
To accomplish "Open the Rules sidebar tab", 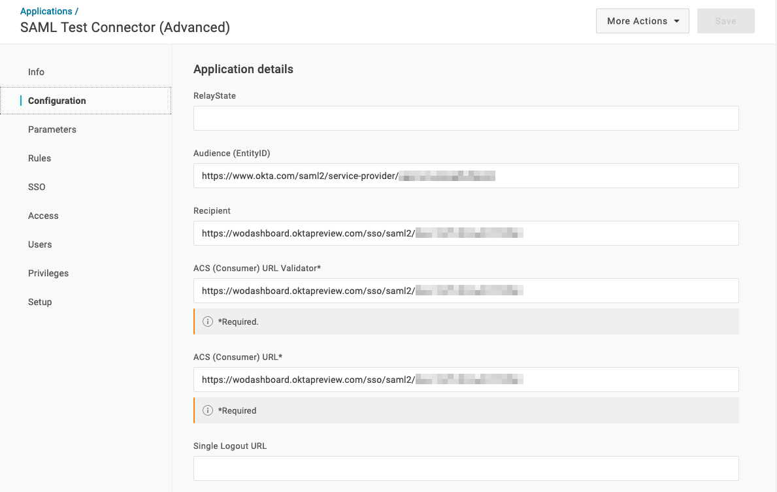I will click(39, 158).
